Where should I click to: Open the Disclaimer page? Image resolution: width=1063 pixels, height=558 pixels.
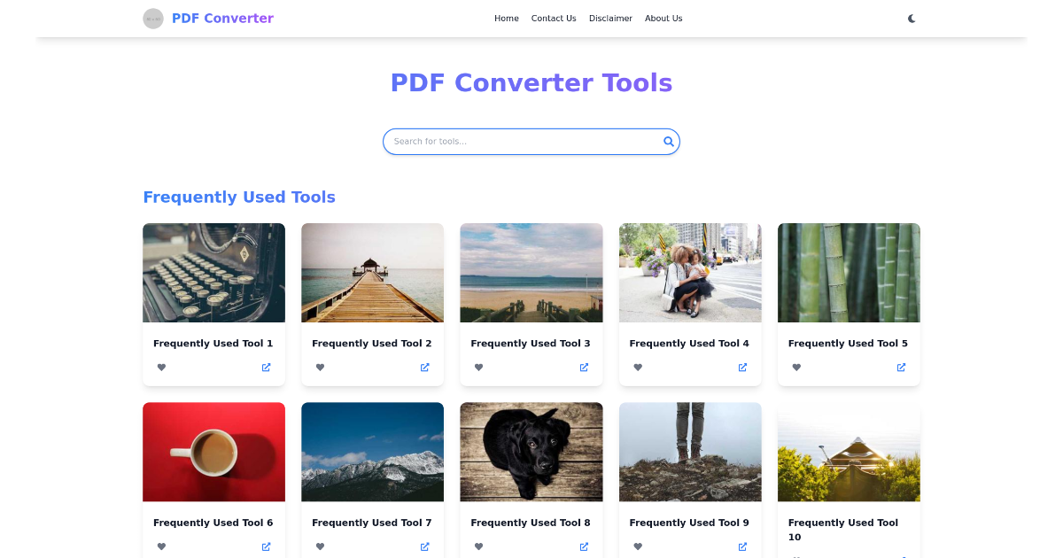pos(610,18)
